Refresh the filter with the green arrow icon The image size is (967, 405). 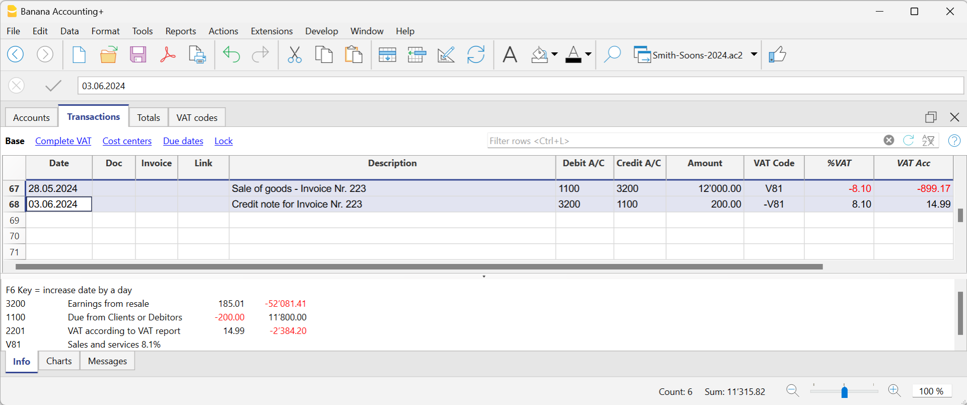point(909,141)
